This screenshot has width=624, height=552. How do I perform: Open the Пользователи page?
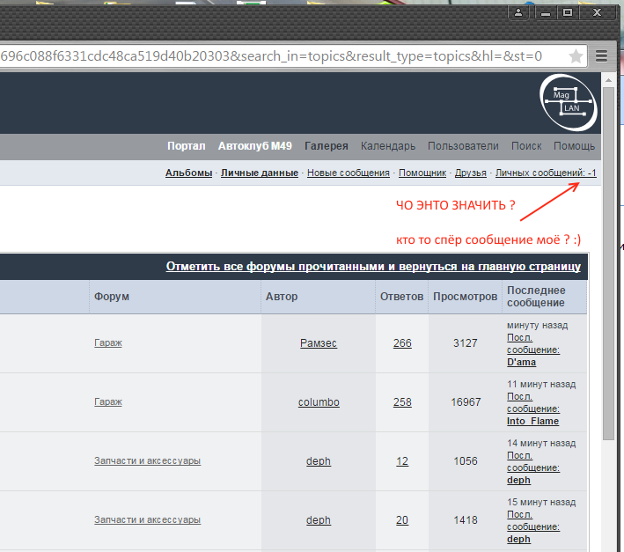[463, 146]
